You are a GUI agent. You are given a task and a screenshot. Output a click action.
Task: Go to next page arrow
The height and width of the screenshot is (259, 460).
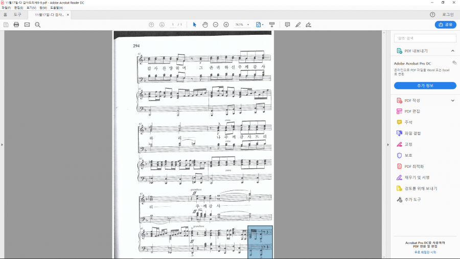[x=162, y=25]
